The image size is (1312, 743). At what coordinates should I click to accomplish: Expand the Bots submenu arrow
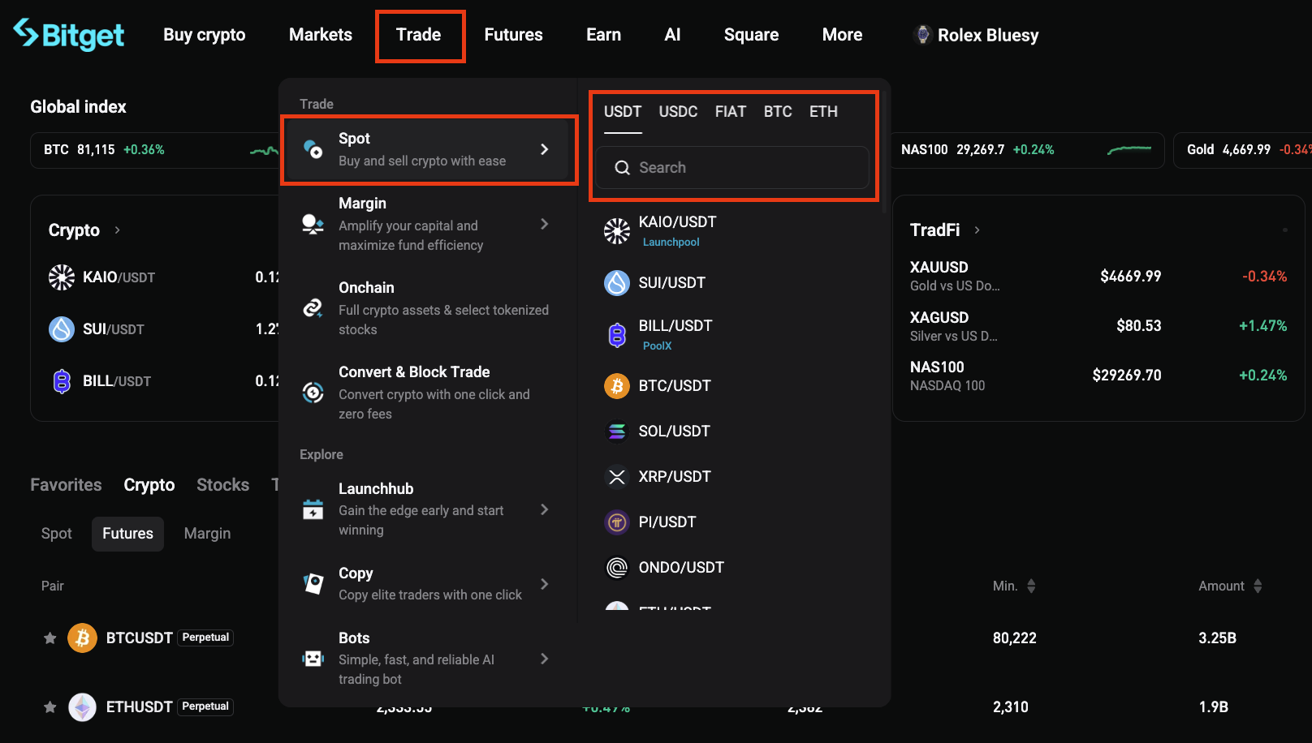coord(545,659)
